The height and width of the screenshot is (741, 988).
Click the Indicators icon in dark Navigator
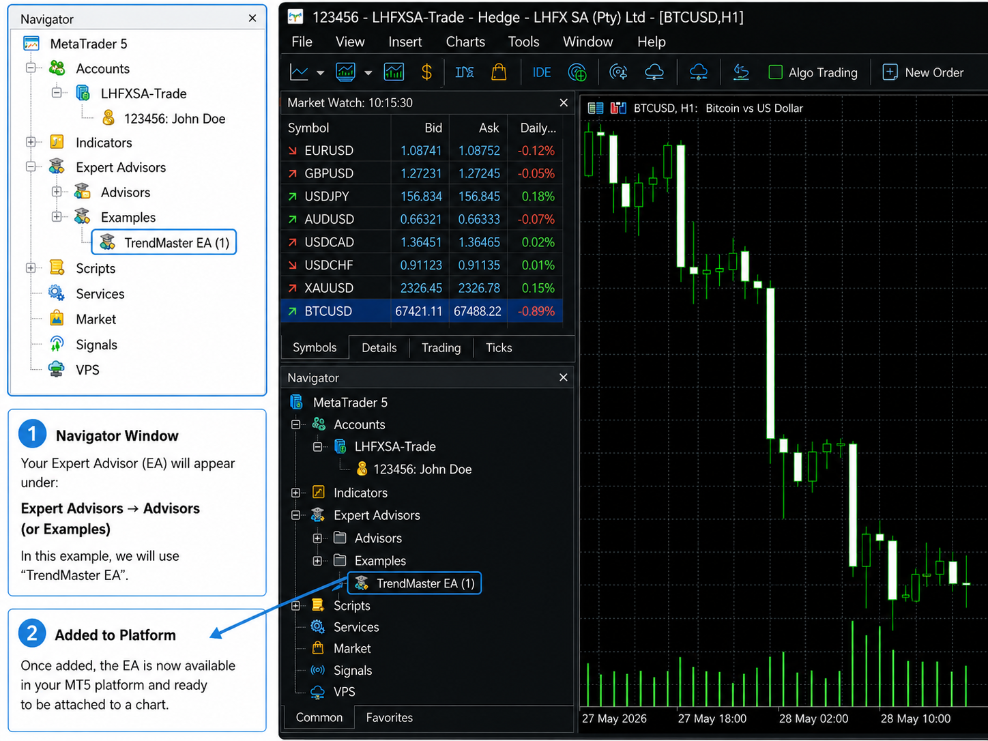(318, 492)
